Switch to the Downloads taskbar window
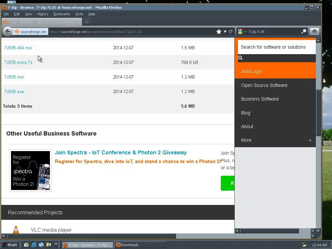The height and width of the screenshot is (249, 332). [140, 245]
